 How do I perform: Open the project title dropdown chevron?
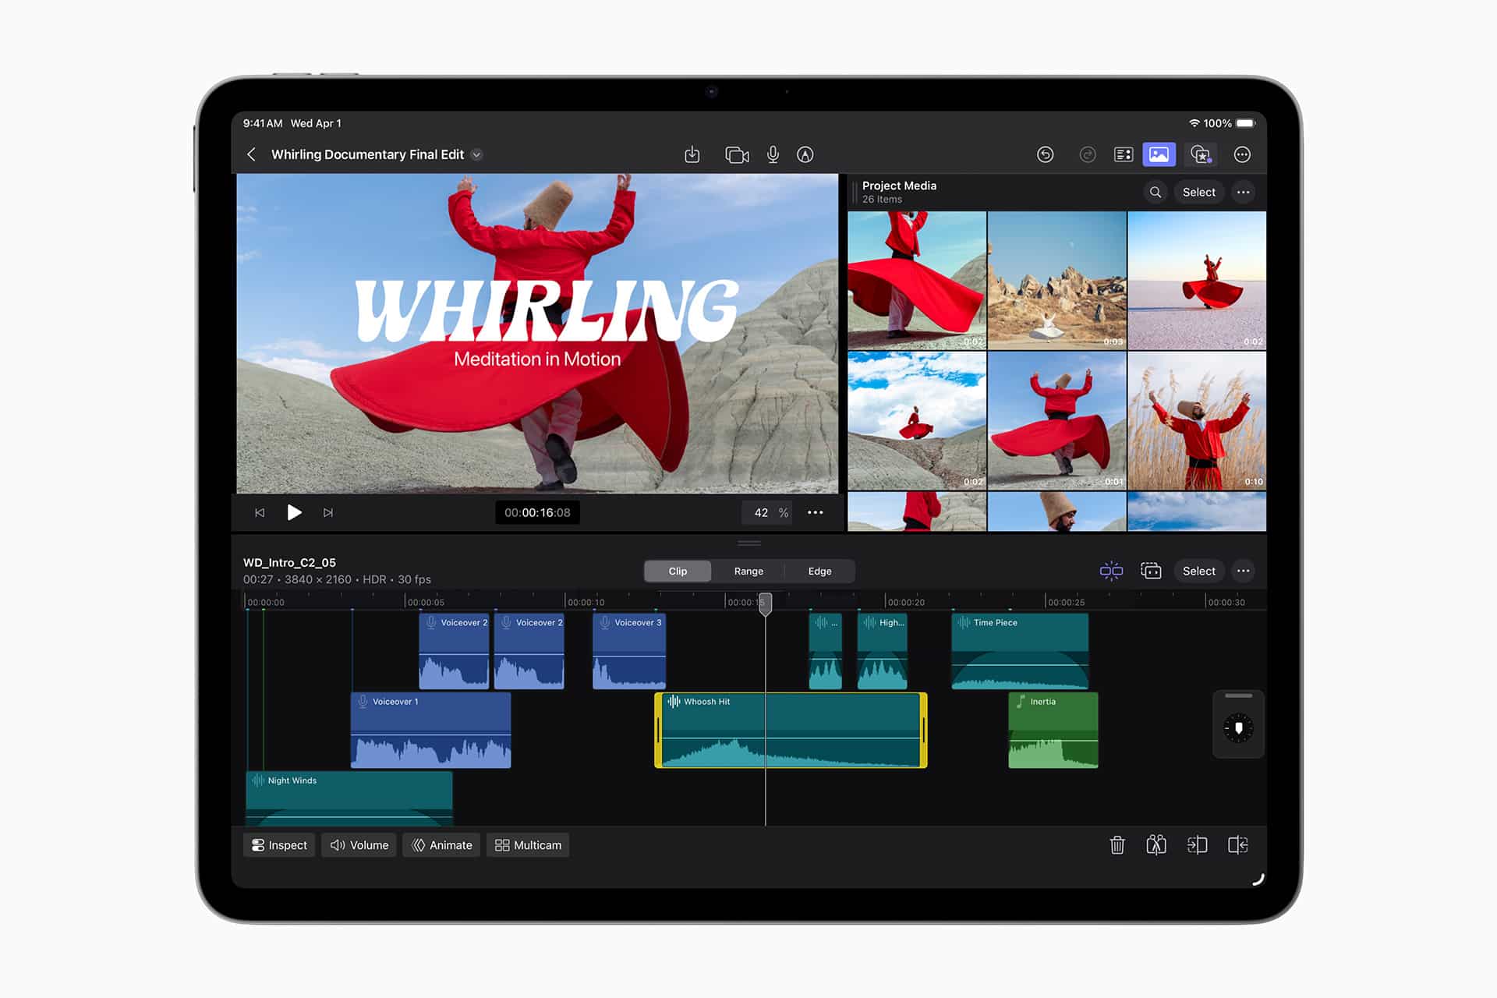pyautogui.click(x=476, y=154)
